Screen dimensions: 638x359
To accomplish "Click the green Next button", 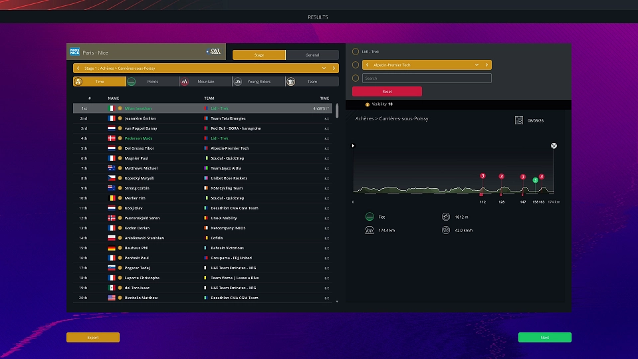I will point(545,338).
